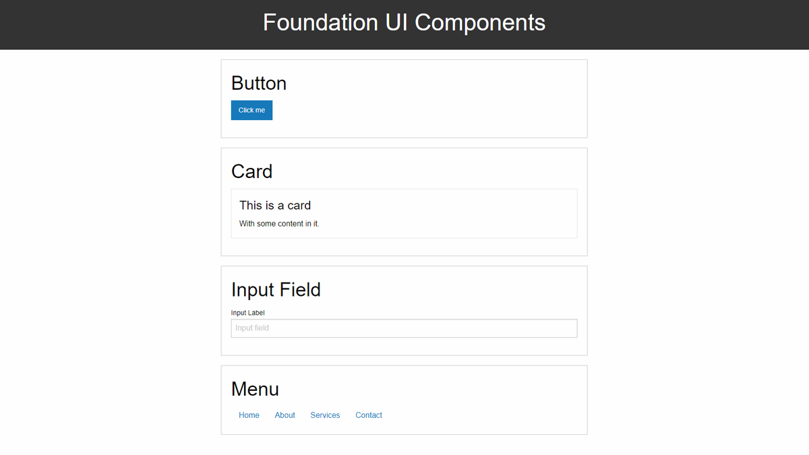809x455 pixels.
Task: Click the 'With some content in it.' text
Action: tap(279, 224)
